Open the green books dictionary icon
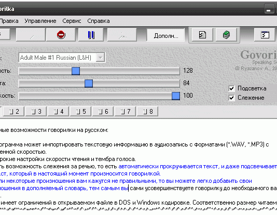Image resolution: width=277 pixels, height=215 pixels. coord(226,35)
